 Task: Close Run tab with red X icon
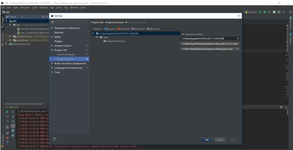point(7,138)
